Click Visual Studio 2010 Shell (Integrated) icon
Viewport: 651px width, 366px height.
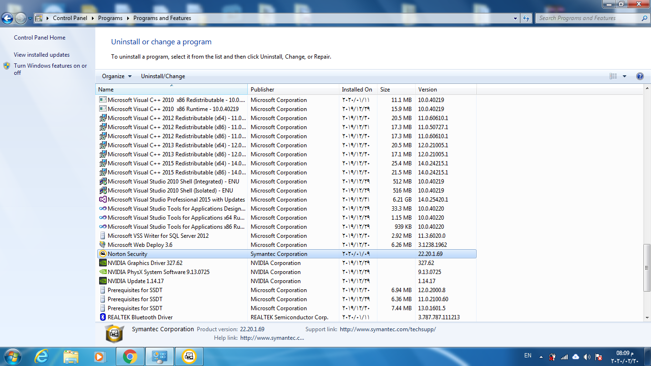coord(102,182)
